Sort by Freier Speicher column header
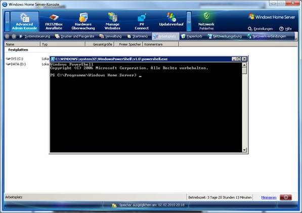 128,45
